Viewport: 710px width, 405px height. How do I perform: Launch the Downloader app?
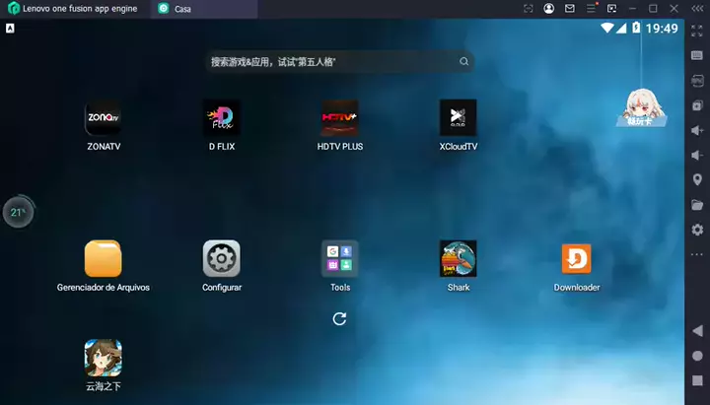tap(576, 259)
